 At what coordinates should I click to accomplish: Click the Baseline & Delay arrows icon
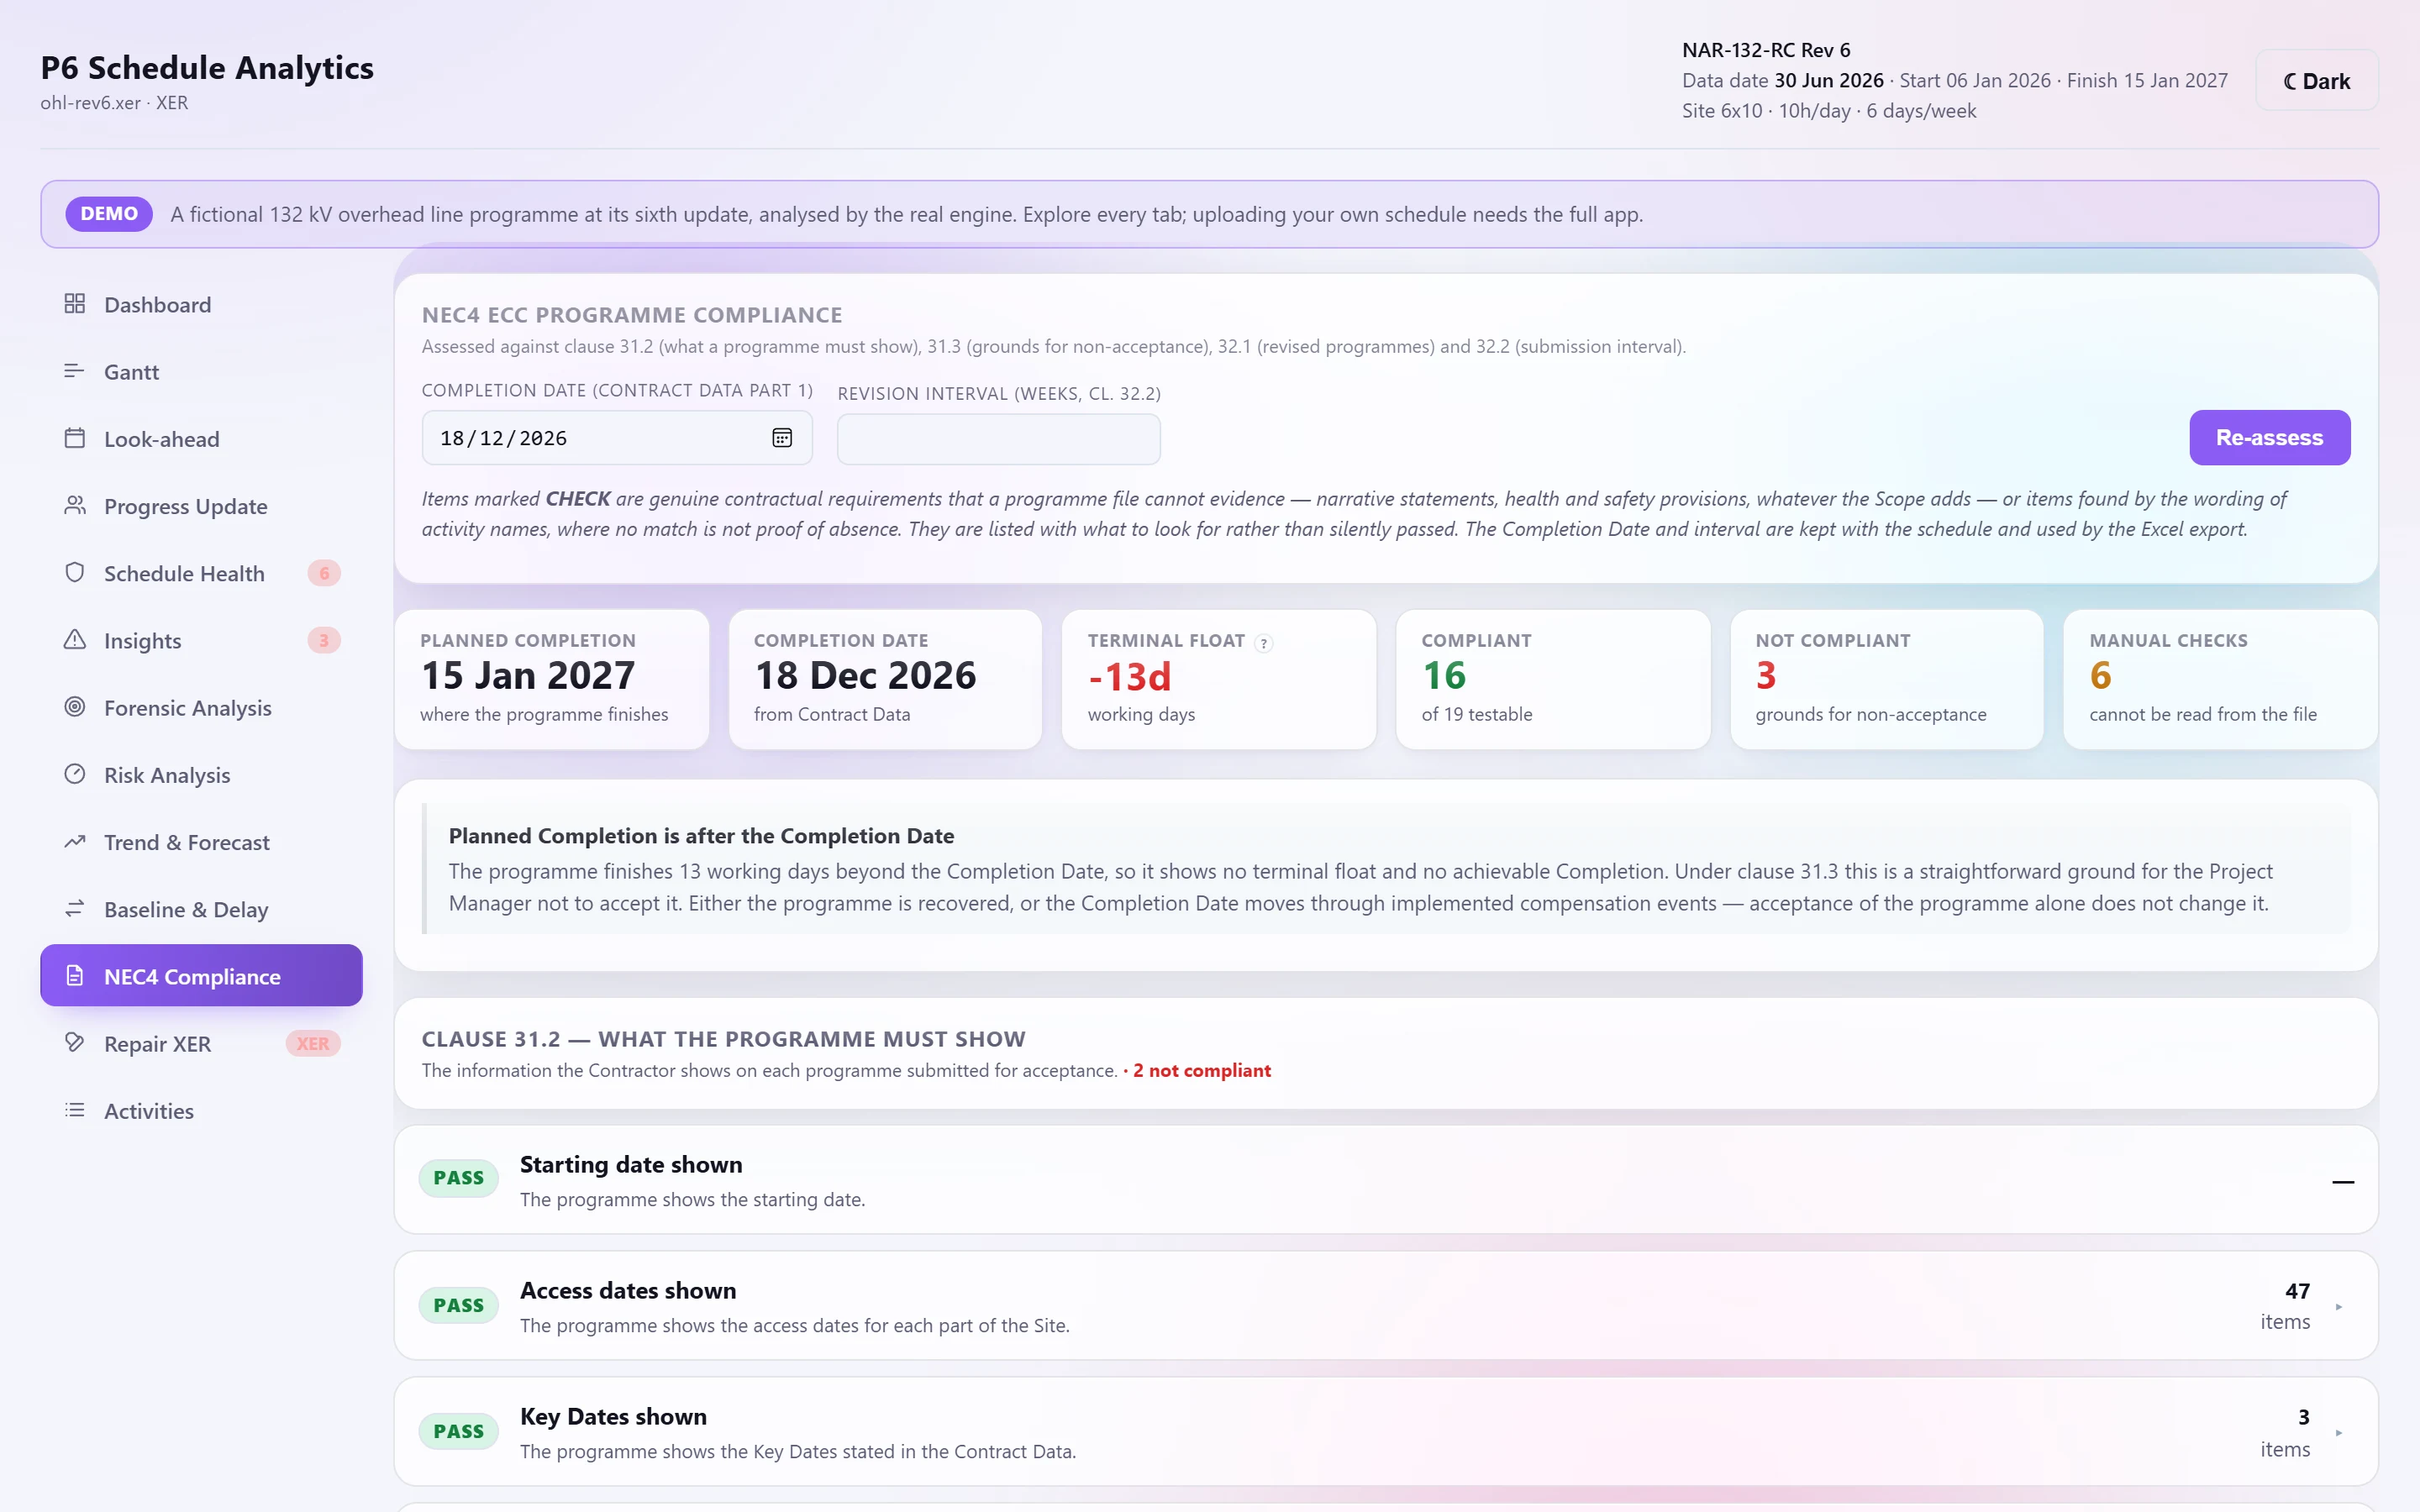pyautogui.click(x=75, y=908)
